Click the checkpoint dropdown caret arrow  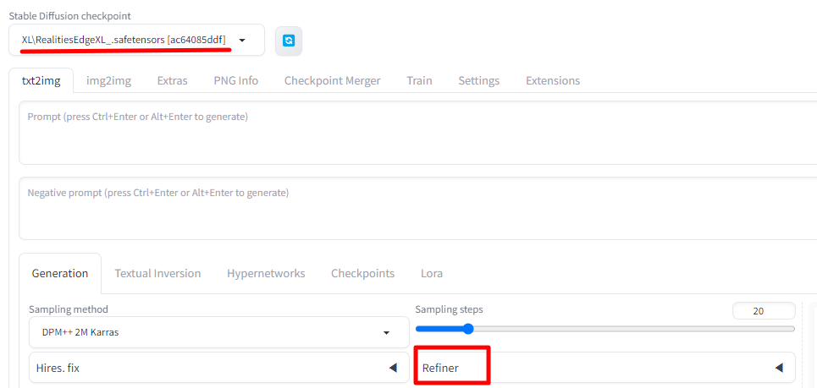click(x=242, y=41)
